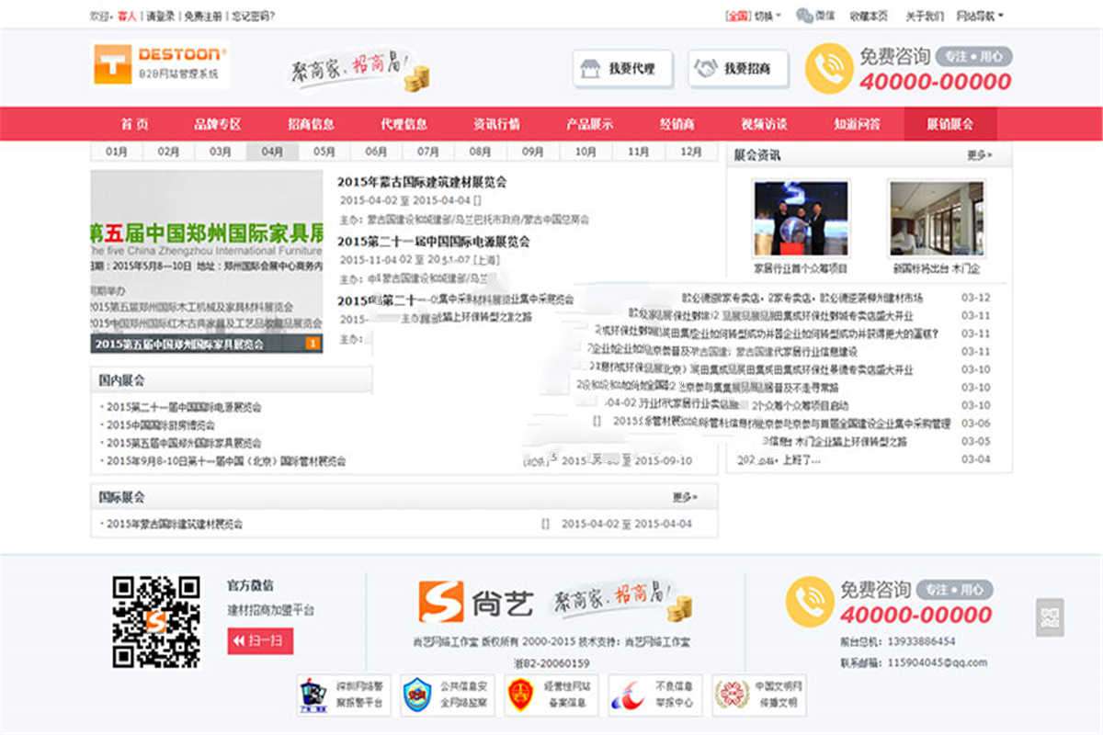Click the QR code image in the footer

(x=156, y=621)
